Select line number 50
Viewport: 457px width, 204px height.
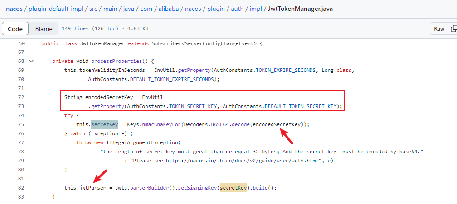click(22, 43)
